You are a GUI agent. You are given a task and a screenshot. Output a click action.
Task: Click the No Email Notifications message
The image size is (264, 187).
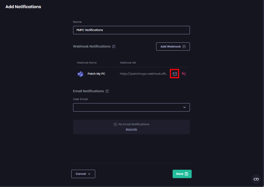click(134, 124)
